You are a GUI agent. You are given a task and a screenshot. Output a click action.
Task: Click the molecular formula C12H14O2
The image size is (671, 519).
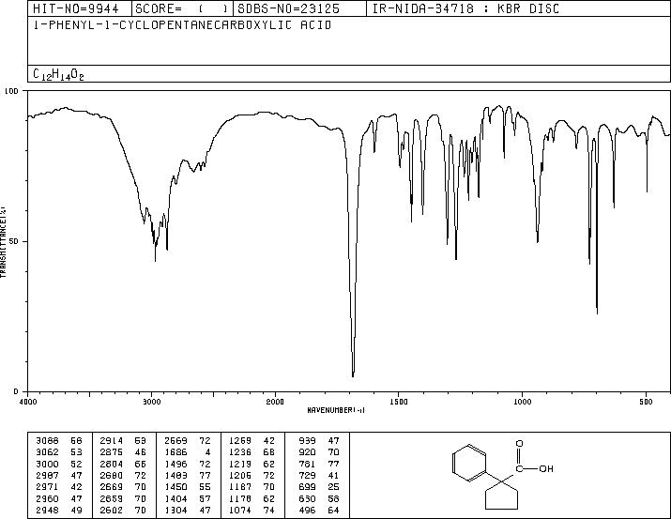[58, 74]
